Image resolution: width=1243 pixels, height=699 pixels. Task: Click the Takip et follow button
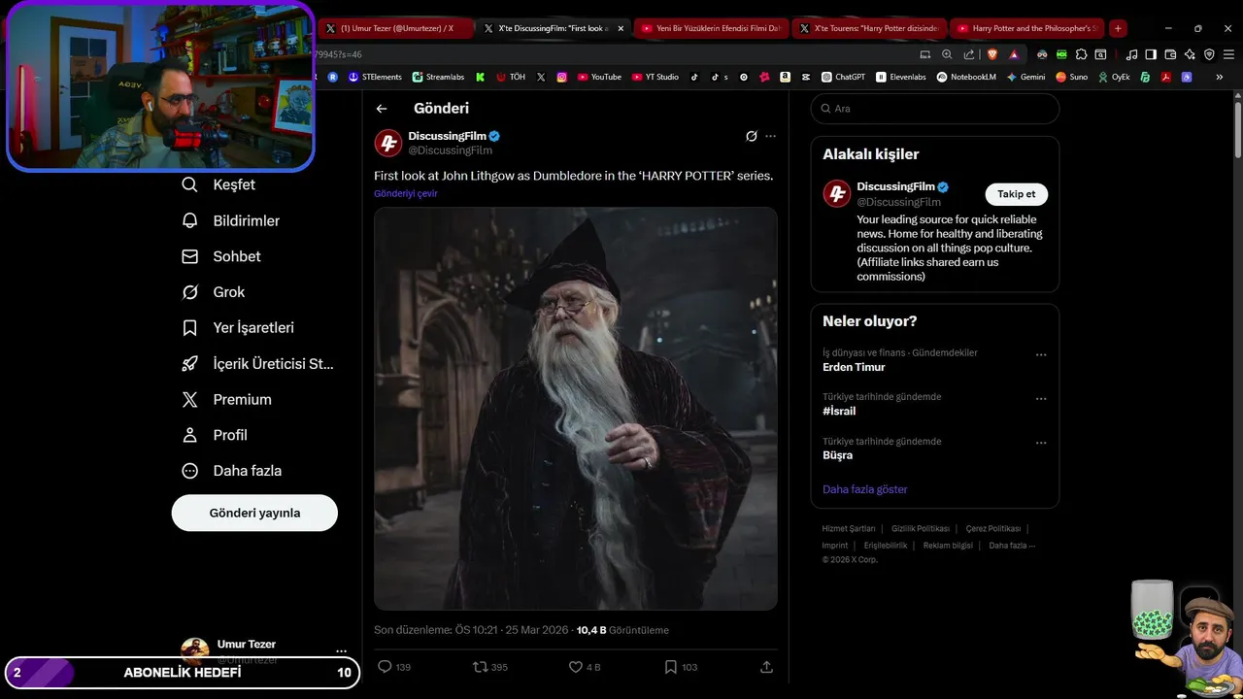(1016, 194)
